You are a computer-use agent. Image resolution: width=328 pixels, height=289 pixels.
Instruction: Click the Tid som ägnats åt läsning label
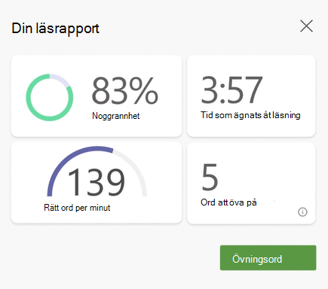click(250, 115)
